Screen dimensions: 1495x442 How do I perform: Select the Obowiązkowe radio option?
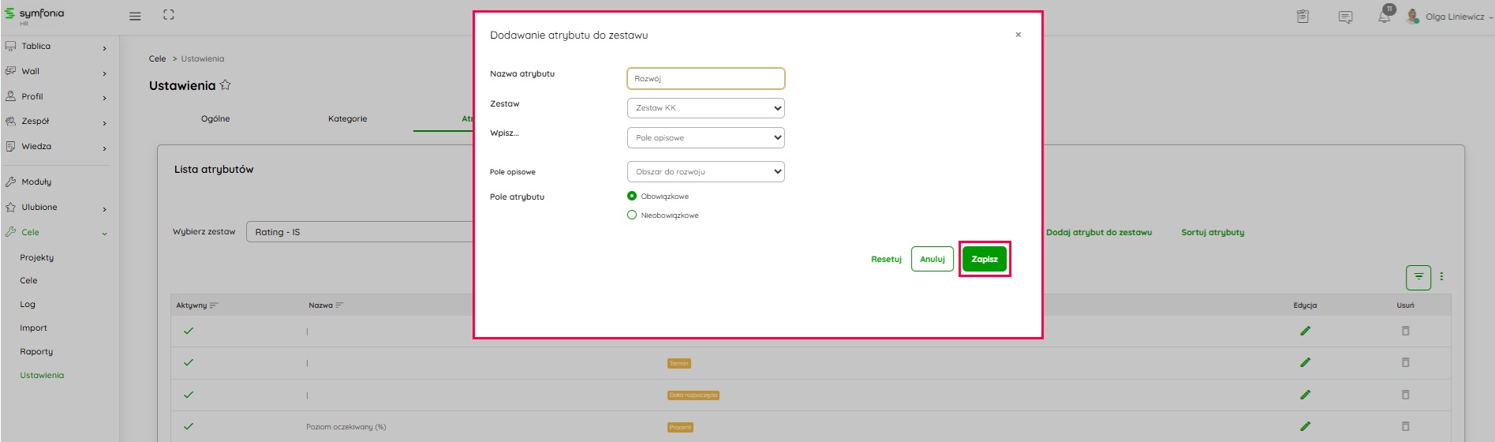tap(632, 197)
